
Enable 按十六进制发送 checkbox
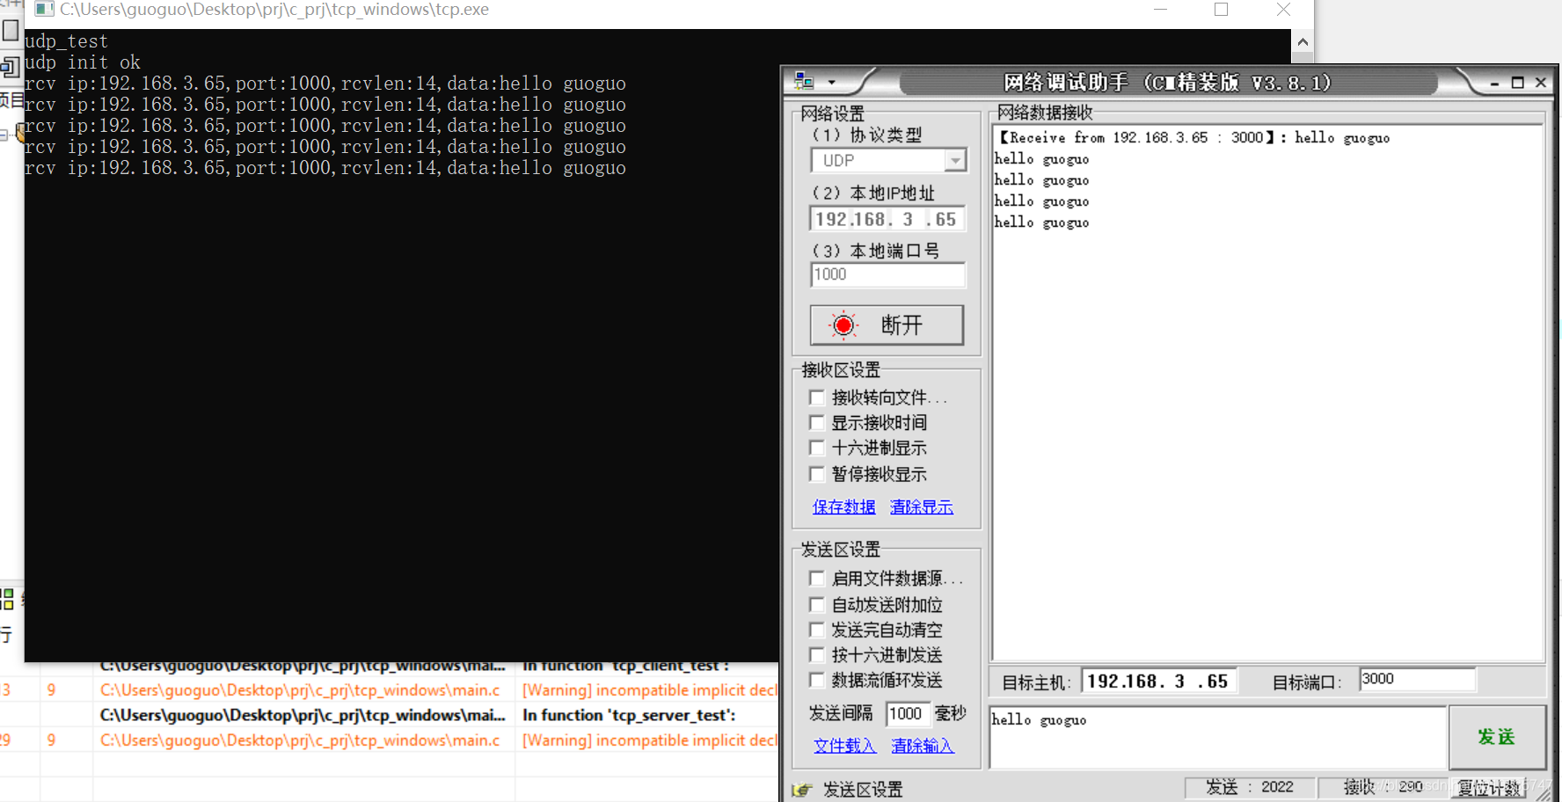(817, 654)
